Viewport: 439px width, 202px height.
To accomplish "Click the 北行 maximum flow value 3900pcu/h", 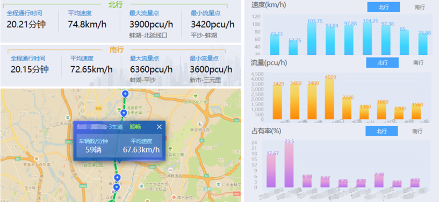I will [151, 24].
